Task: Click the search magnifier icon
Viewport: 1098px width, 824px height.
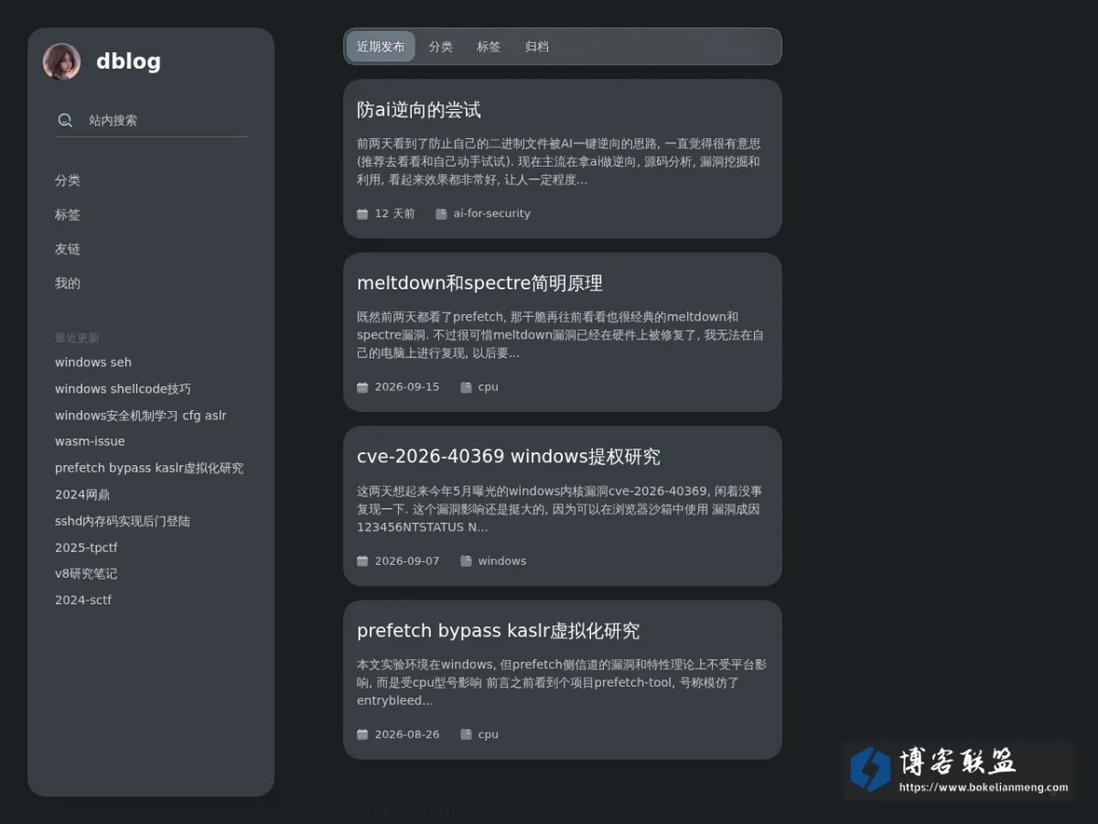Action: [x=65, y=120]
